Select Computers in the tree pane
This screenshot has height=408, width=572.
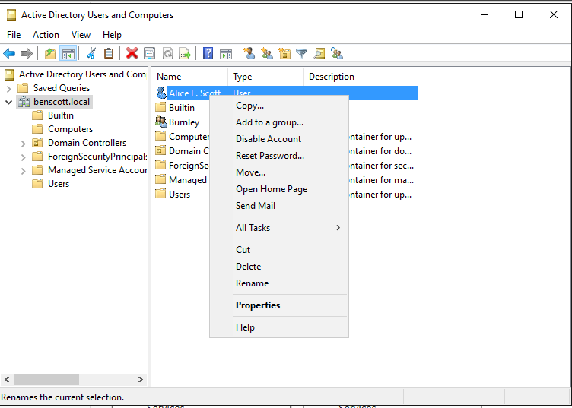pyautogui.click(x=71, y=129)
